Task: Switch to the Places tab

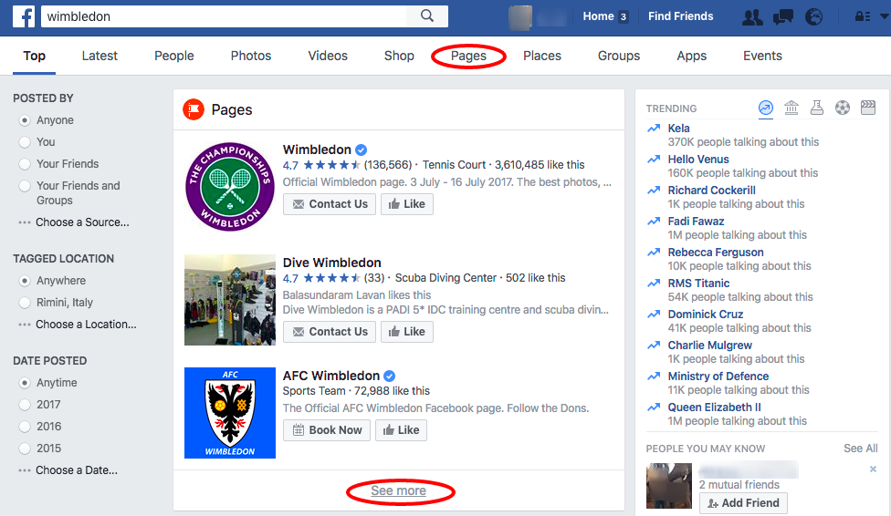Action: [542, 56]
